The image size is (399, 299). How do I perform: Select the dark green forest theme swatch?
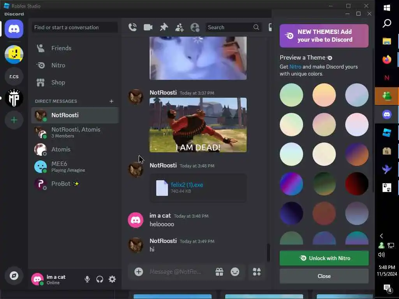tap(324, 184)
